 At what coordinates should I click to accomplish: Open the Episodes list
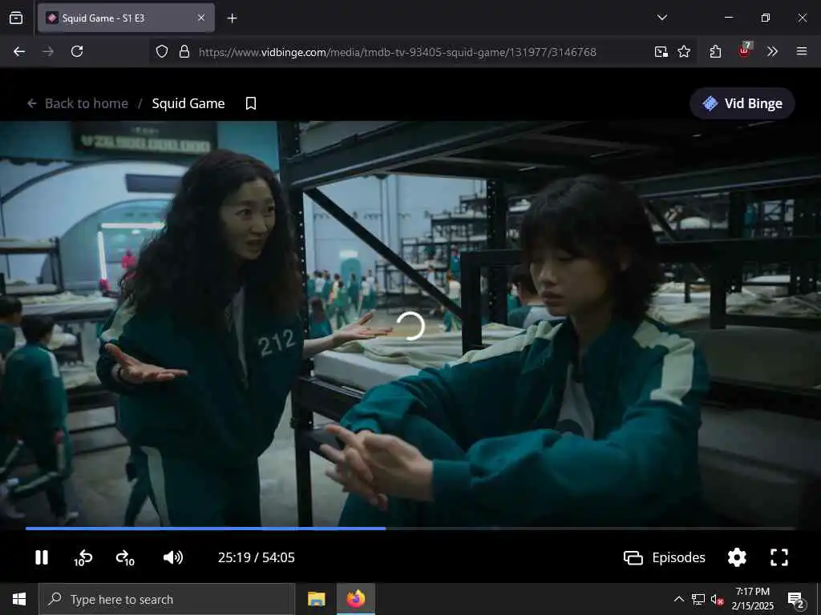[x=665, y=557]
